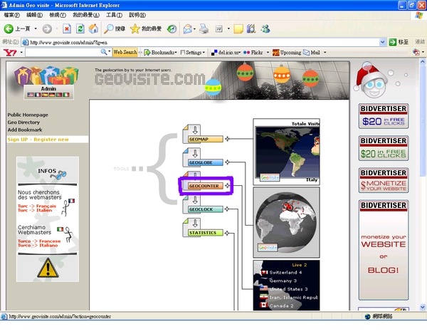Screen dimensions: 427x334
Task: Open the GEOMAP tool button
Action: point(206,139)
